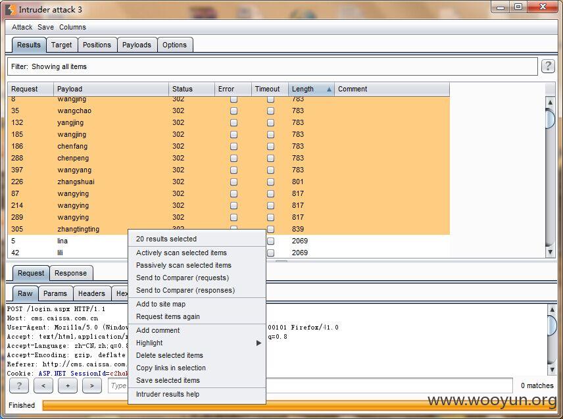Click the Hex view tab

coord(121,294)
